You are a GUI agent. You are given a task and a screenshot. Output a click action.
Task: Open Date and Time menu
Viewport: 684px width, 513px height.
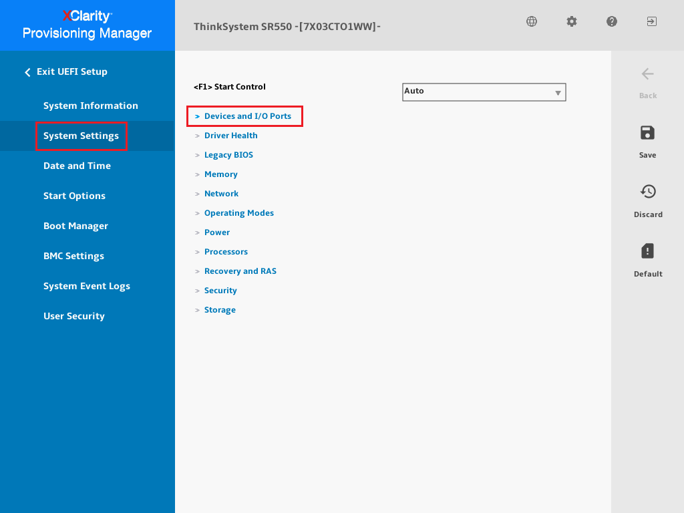(x=77, y=166)
